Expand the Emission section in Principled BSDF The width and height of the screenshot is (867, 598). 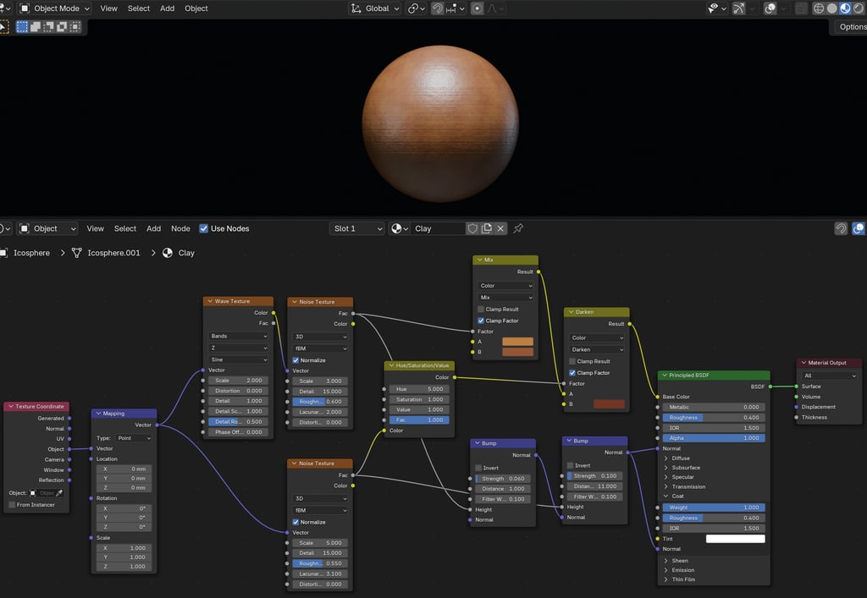pyautogui.click(x=665, y=570)
